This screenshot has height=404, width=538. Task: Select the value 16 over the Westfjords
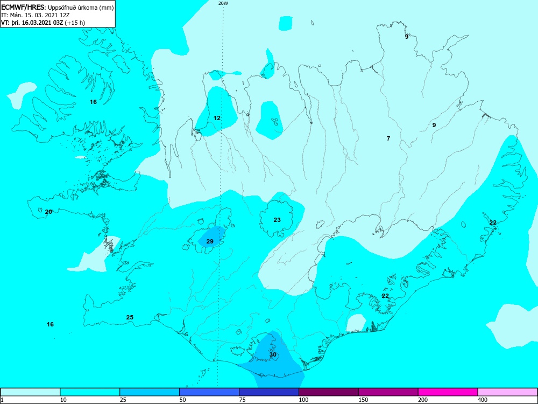point(93,102)
